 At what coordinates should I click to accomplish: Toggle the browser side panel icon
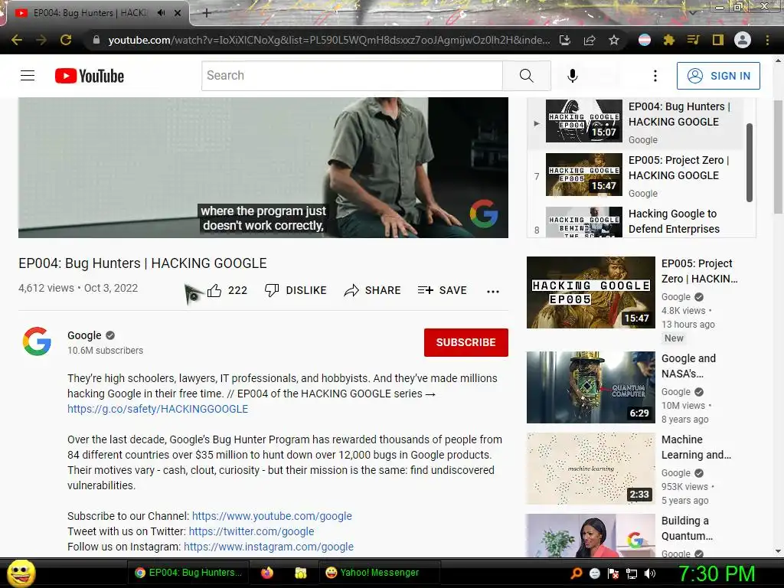(x=718, y=40)
